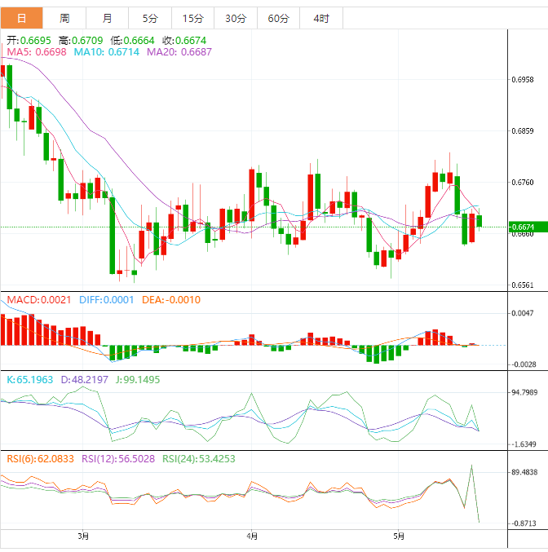Click the MA5 indicator label

point(37,52)
